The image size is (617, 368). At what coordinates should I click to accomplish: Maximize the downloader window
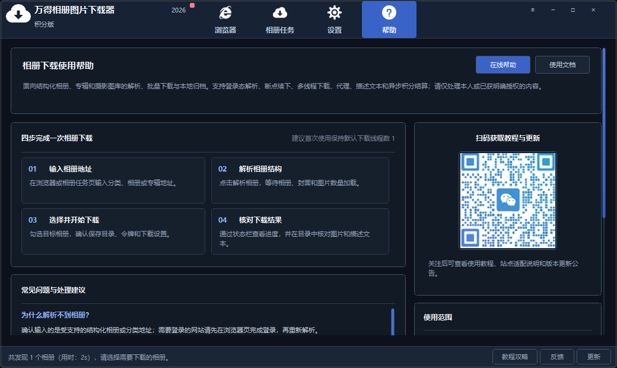573,10
